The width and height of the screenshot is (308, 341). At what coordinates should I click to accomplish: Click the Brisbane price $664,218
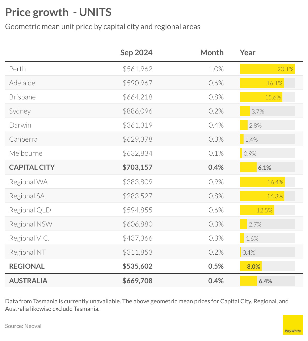coord(137,97)
